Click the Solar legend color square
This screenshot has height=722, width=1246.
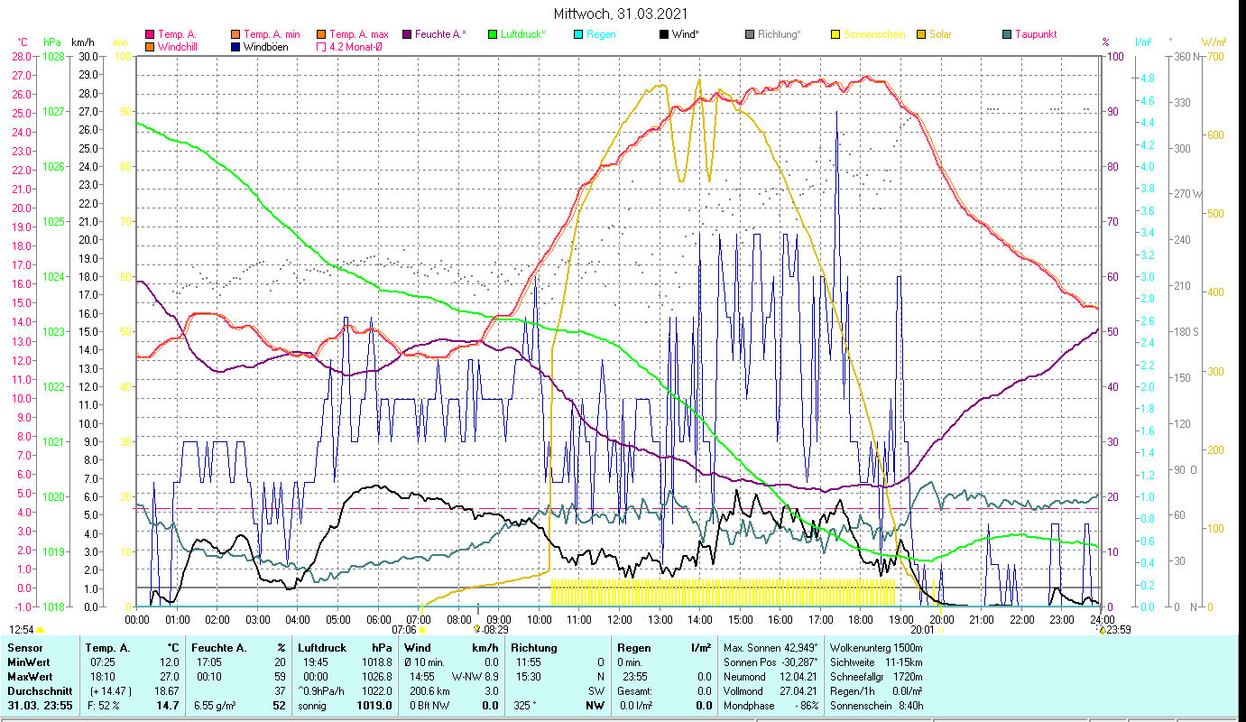point(921,35)
